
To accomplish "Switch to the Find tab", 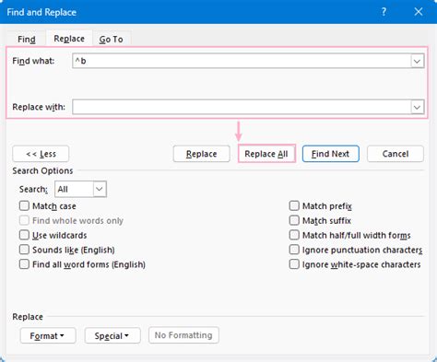I will tap(27, 40).
